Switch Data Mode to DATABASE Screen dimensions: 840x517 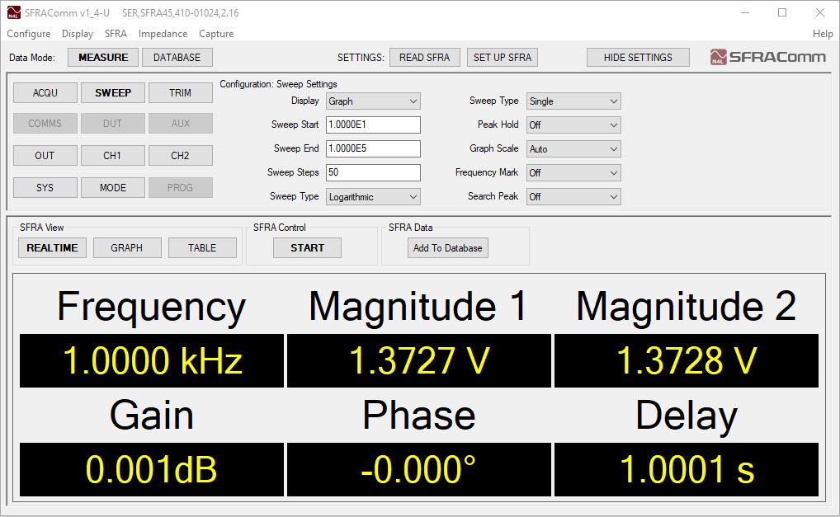[x=178, y=57]
